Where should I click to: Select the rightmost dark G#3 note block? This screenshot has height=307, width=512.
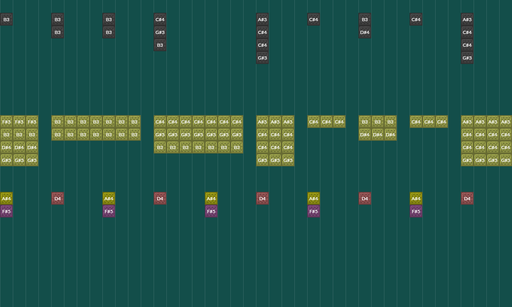click(467, 58)
